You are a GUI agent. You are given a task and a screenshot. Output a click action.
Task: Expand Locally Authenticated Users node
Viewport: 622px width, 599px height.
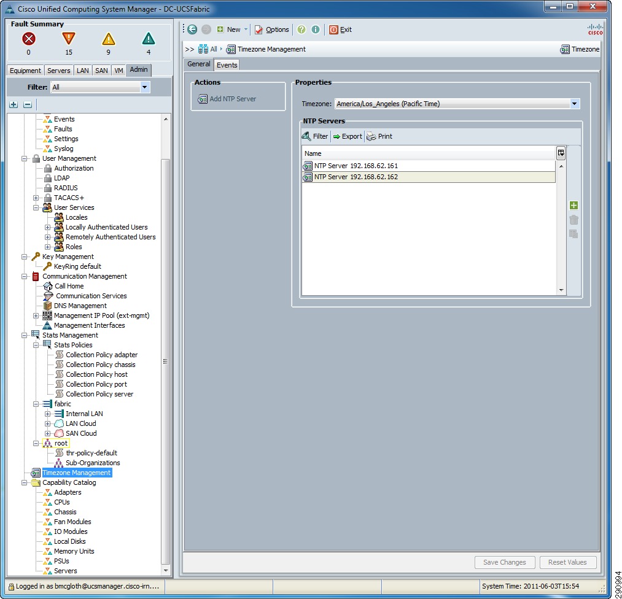48,228
